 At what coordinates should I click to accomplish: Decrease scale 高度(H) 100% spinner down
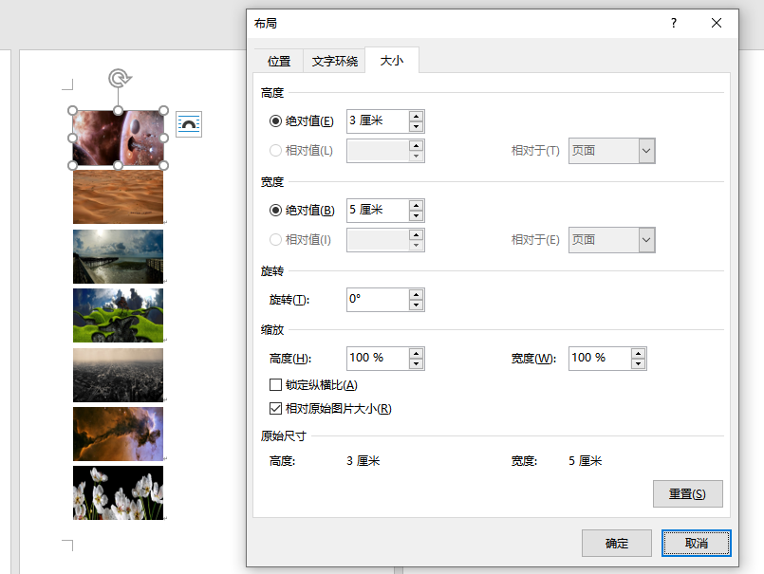416,364
